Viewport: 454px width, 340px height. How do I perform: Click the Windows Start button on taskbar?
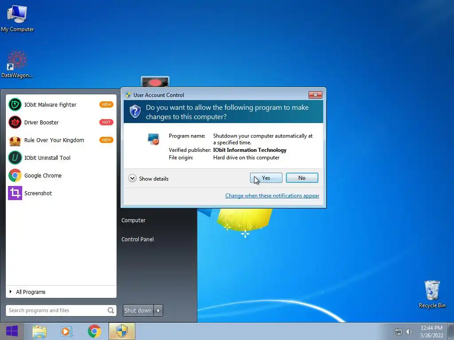pyautogui.click(x=12, y=331)
